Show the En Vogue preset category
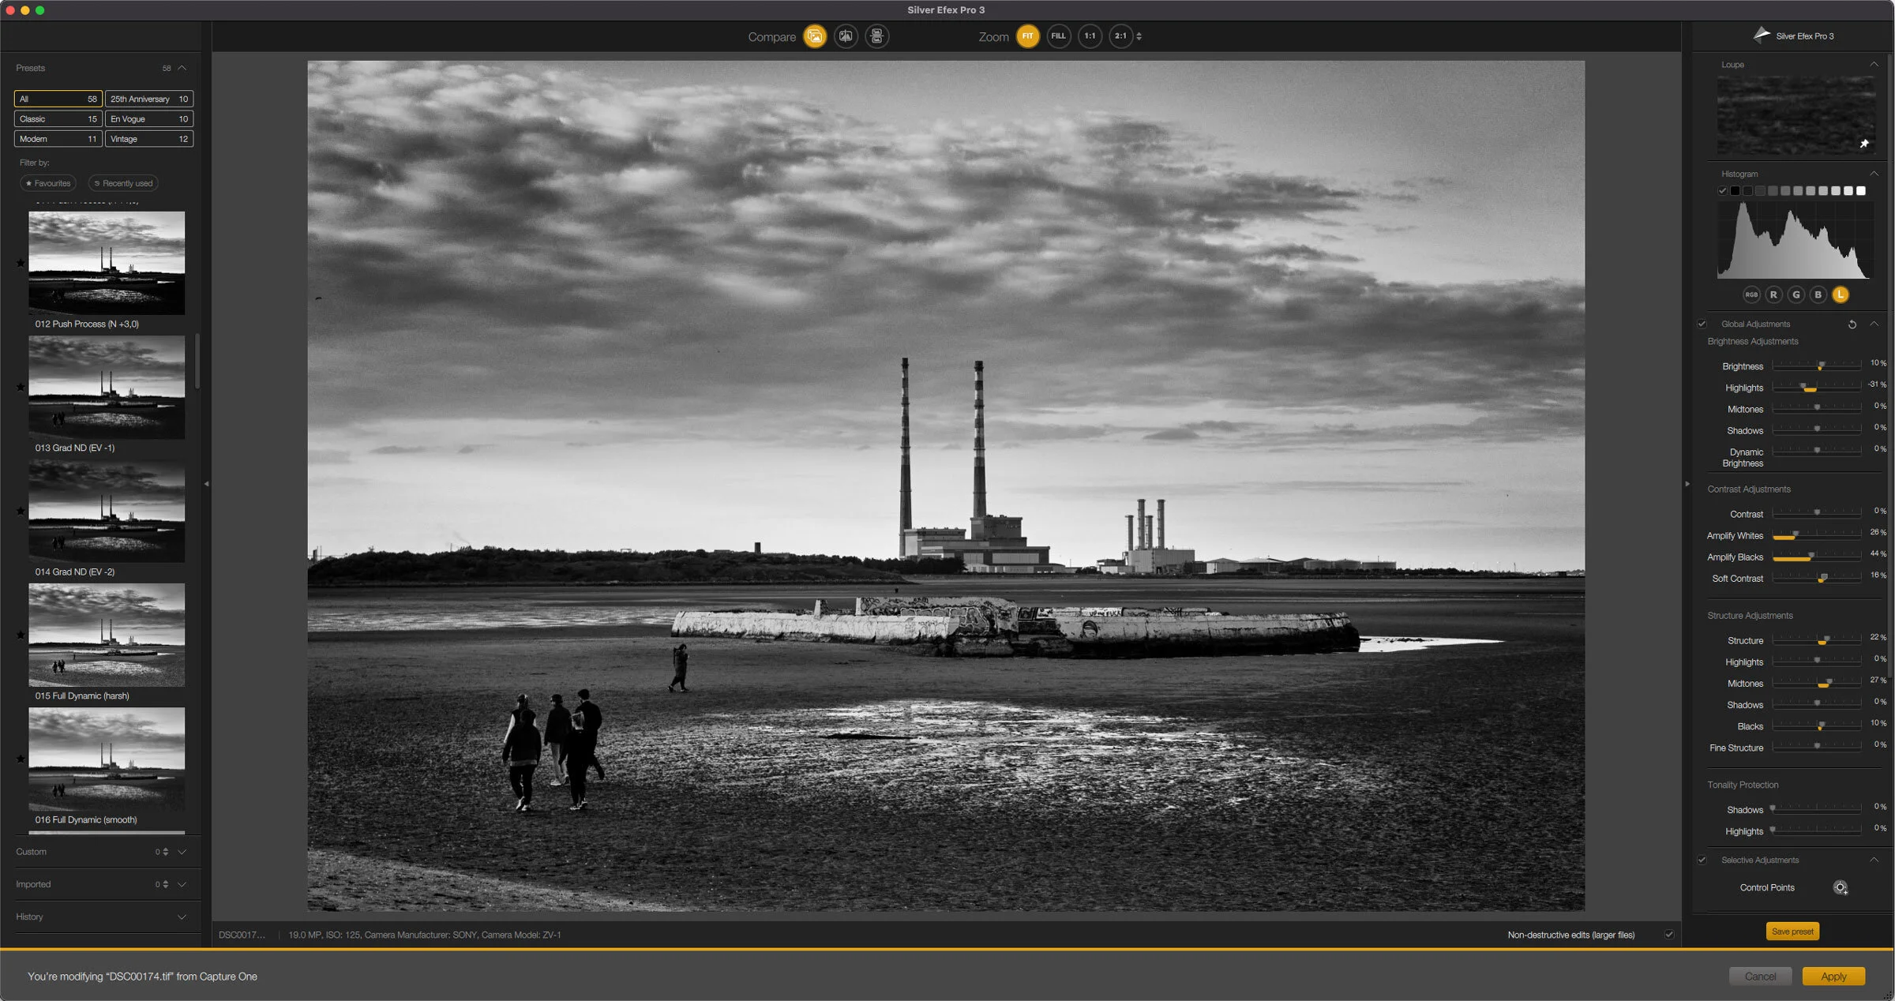The width and height of the screenshot is (1895, 1001). point(148,119)
